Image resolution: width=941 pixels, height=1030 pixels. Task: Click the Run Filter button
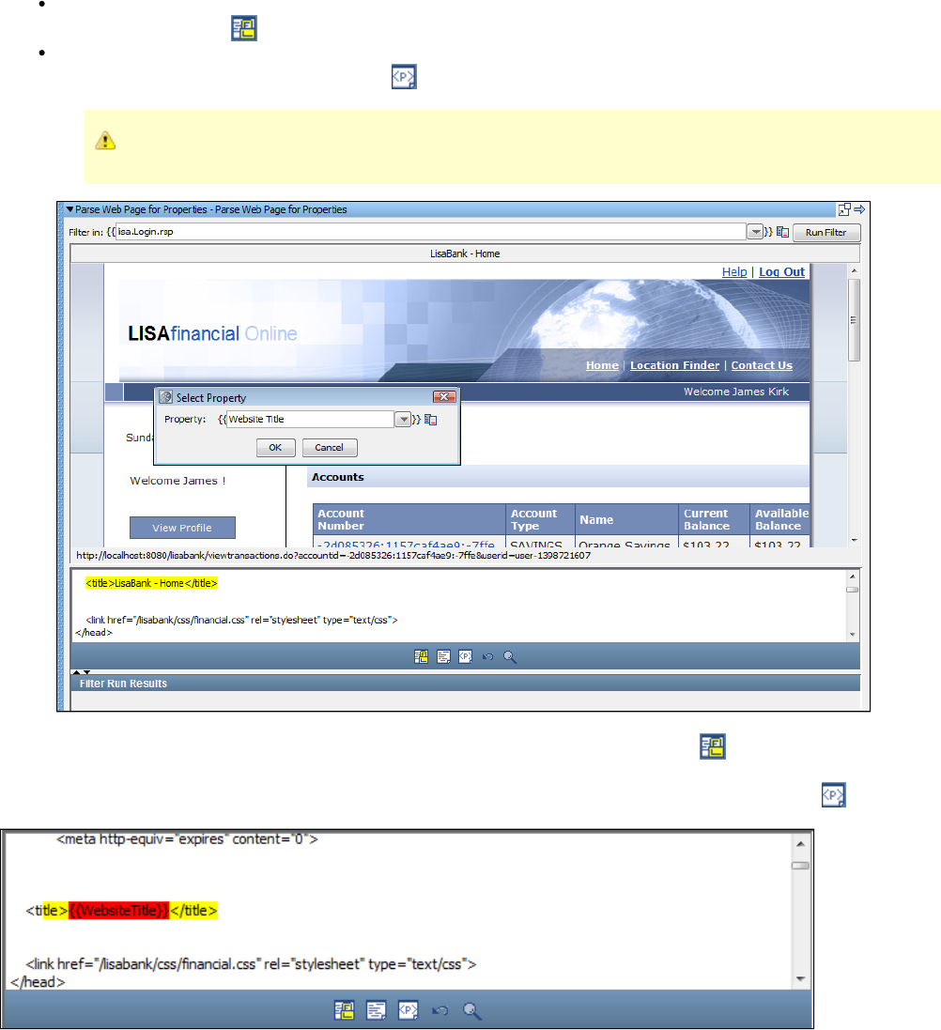pyautogui.click(x=826, y=233)
